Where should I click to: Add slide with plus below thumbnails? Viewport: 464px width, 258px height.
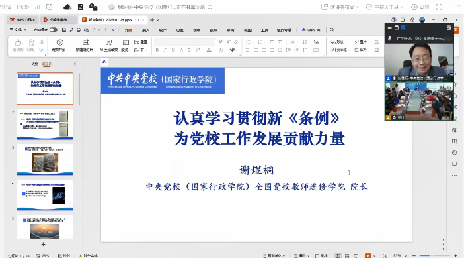43,244
